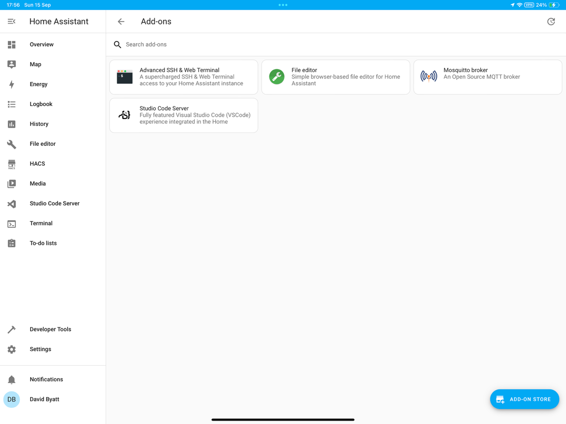Click the Advanced SSH terminal add-on icon
Image resolution: width=566 pixels, height=424 pixels.
[125, 77]
